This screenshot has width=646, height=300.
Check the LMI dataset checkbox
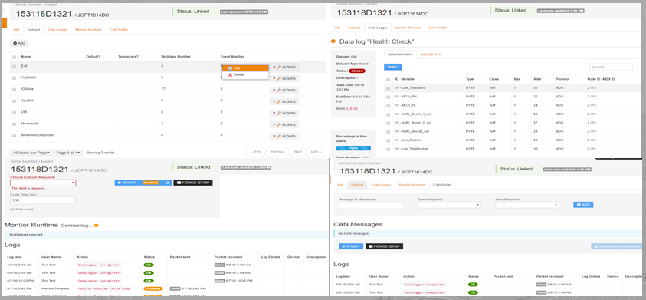(x=15, y=112)
